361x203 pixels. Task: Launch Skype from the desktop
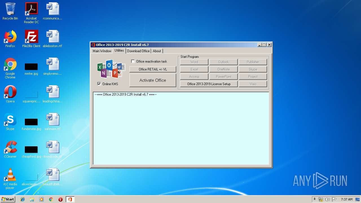pyautogui.click(x=10, y=122)
